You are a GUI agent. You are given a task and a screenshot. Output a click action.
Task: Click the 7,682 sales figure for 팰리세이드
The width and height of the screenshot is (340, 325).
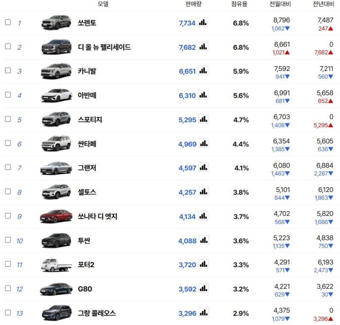tap(187, 47)
